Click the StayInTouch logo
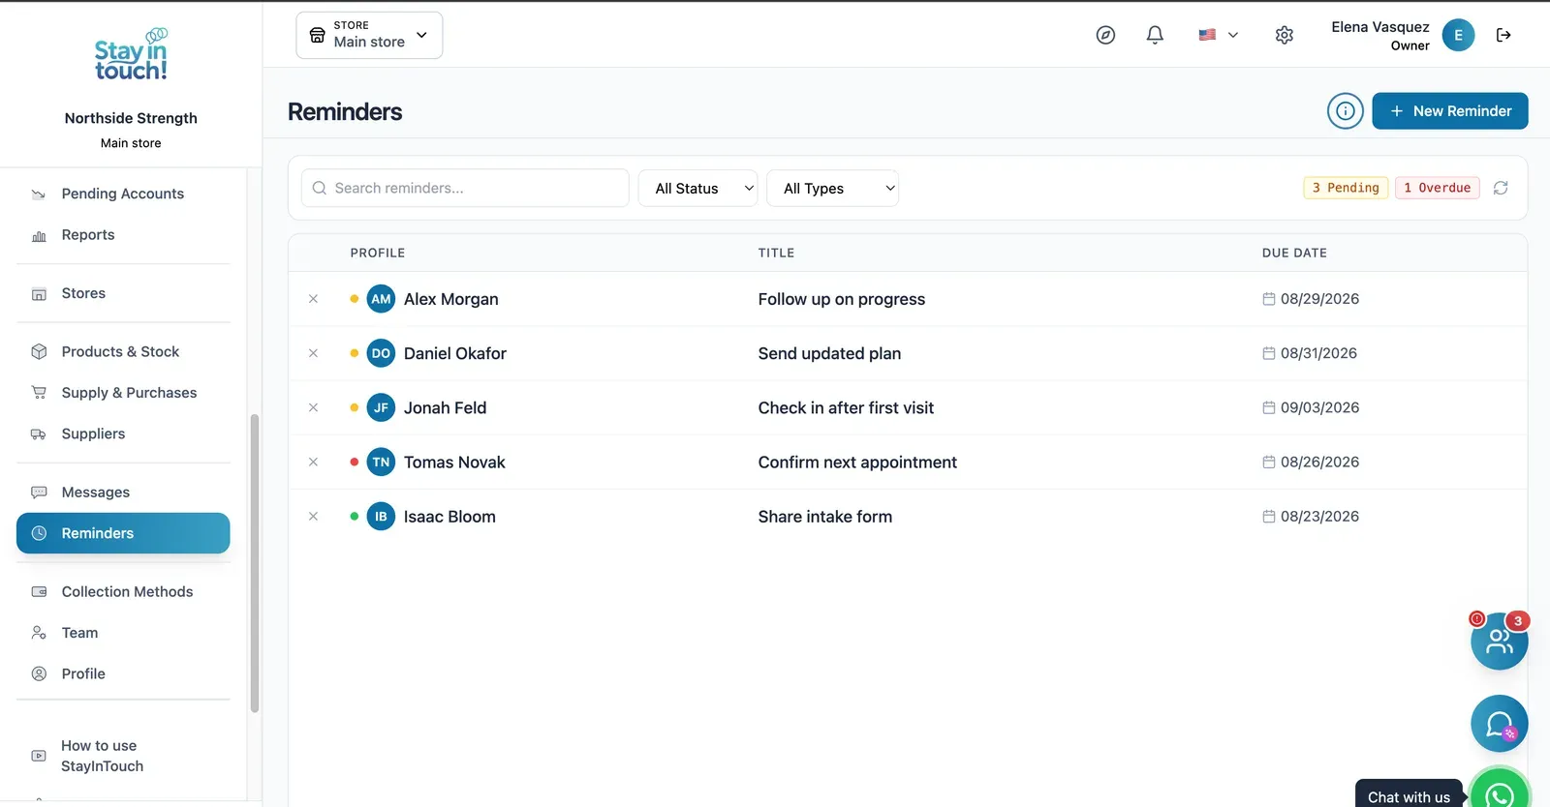The width and height of the screenshot is (1550, 807). tap(131, 55)
